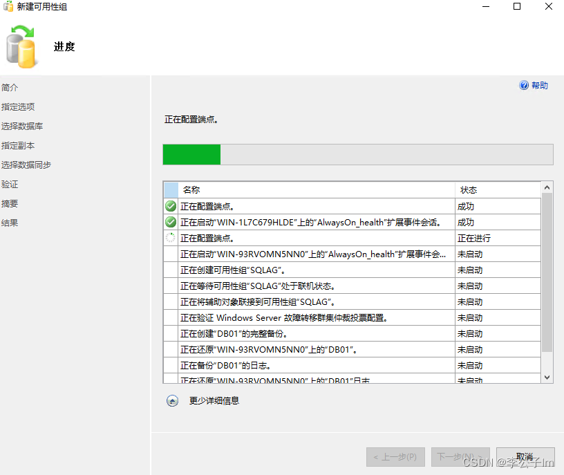Screen dimensions: 564x475
Task: Select the 正在创建"DB01"的完整备份 row
Action: 352,333
